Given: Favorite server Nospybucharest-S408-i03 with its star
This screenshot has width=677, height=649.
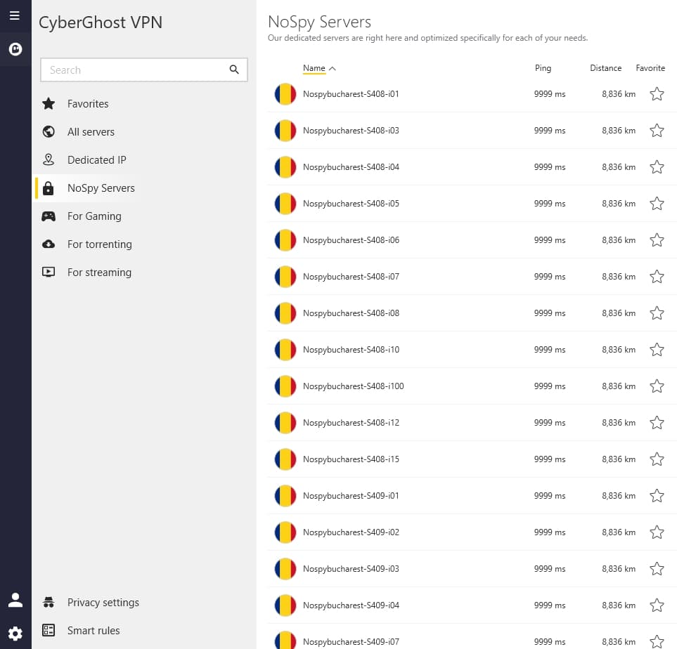Looking at the screenshot, I should point(657,131).
